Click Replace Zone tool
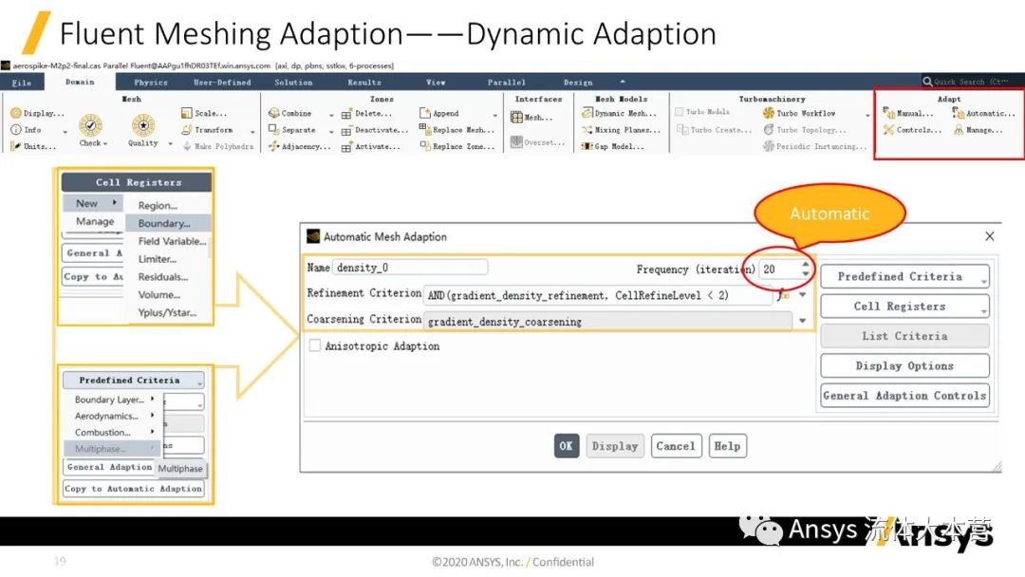 point(457,146)
